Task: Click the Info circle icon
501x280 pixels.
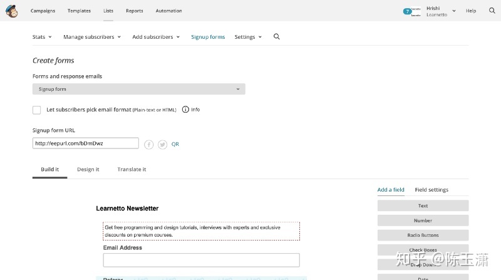Action: 185,110
